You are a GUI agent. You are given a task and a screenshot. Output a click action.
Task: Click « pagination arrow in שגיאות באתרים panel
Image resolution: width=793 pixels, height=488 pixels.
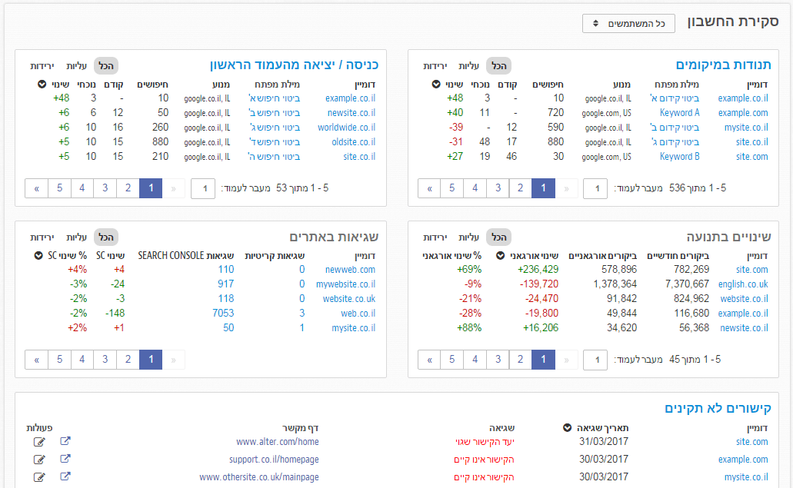point(36,360)
